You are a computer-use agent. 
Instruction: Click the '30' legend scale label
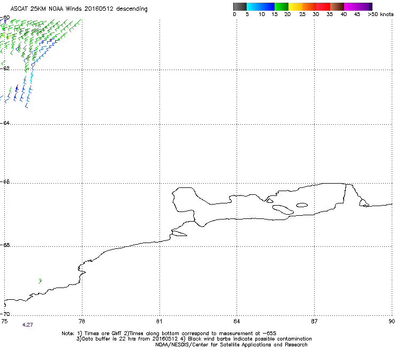click(316, 14)
